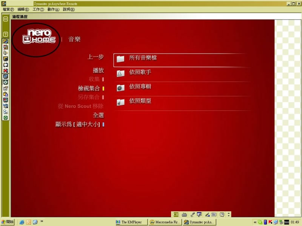Open the 依照類型 folder
Viewport: 302px width, 226px height.
pos(182,102)
